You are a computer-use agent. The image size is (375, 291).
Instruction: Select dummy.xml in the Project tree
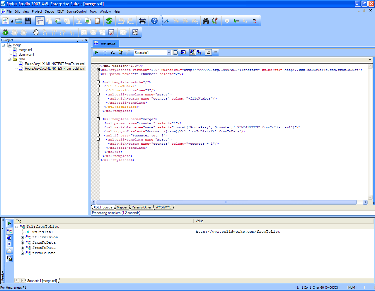[26, 54]
